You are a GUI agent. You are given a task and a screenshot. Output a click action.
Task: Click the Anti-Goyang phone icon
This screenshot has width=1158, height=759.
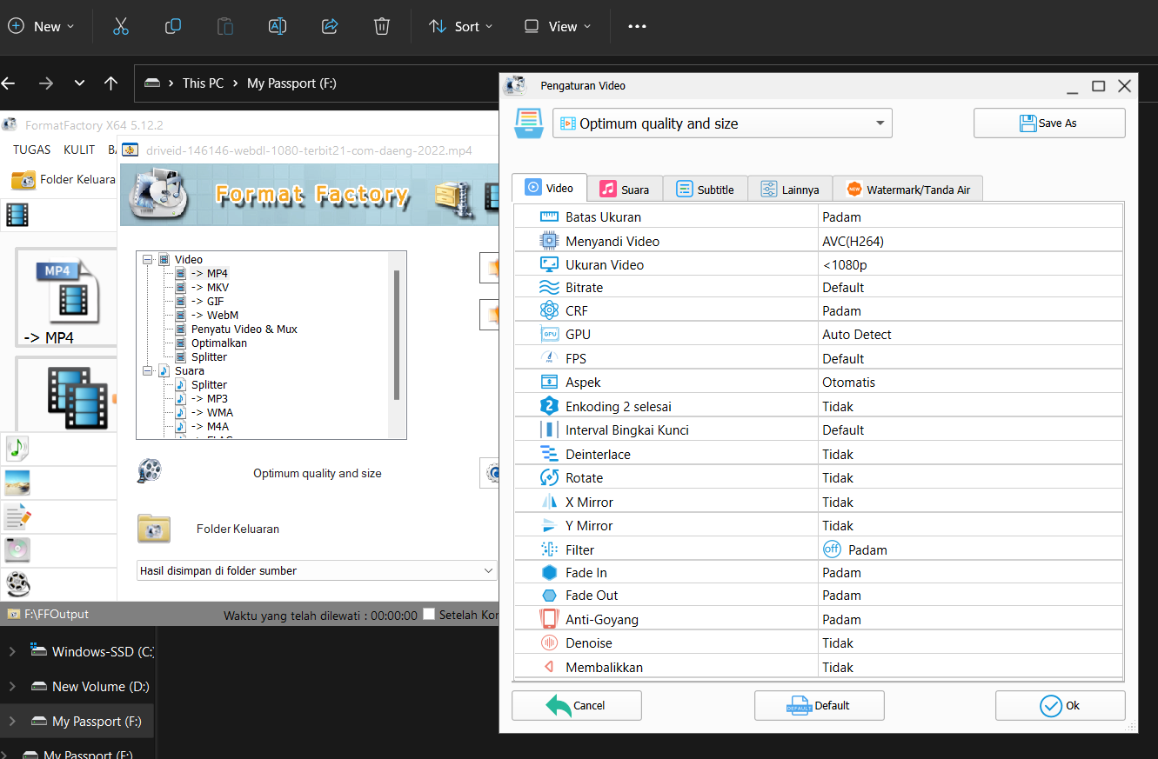tap(549, 619)
